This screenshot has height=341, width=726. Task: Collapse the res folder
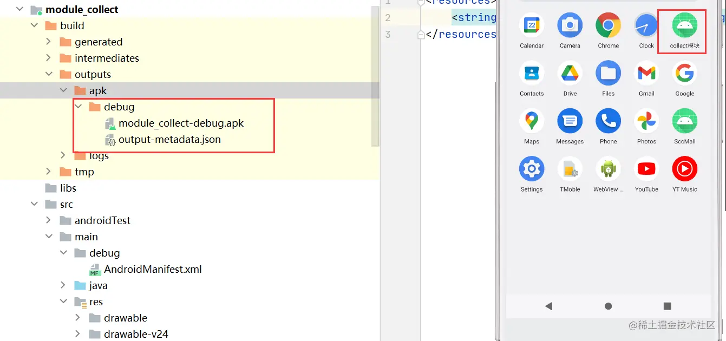point(63,302)
